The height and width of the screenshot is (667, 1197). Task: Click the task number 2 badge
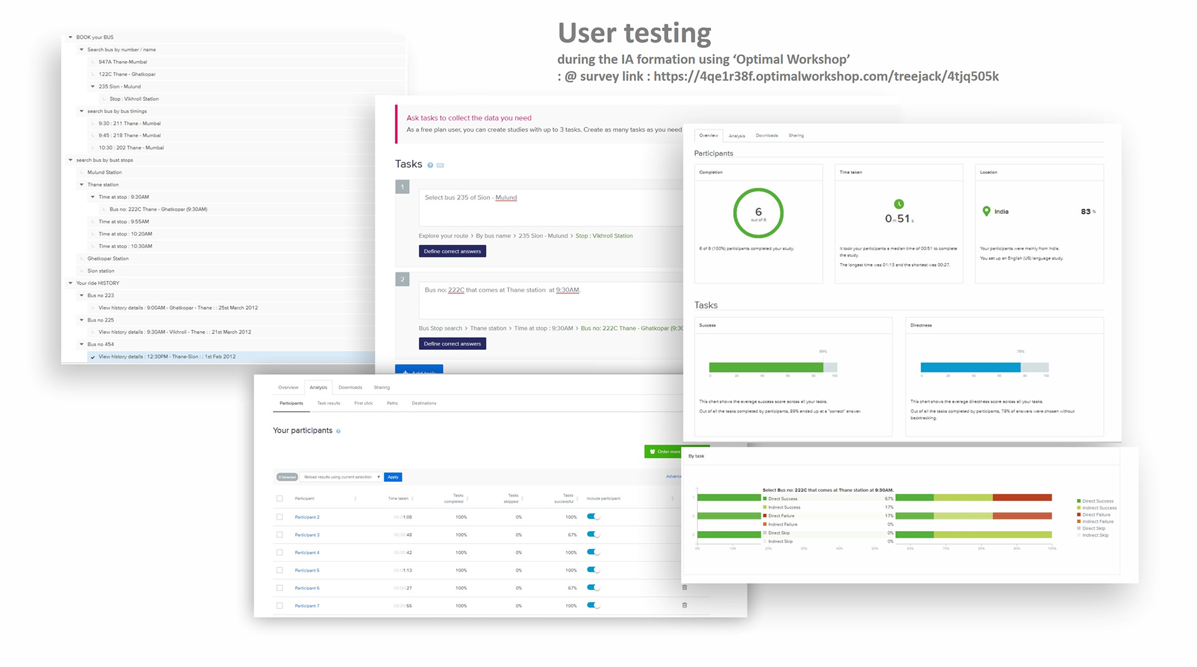[402, 279]
